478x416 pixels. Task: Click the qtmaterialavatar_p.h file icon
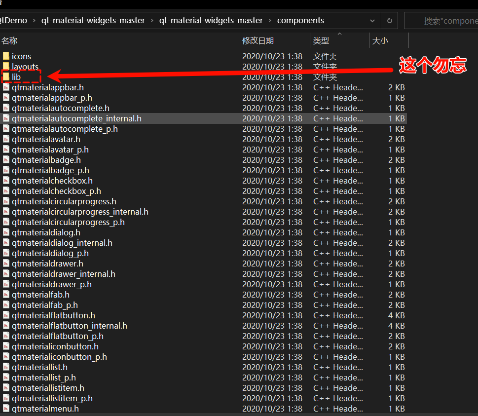[x=6, y=150]
